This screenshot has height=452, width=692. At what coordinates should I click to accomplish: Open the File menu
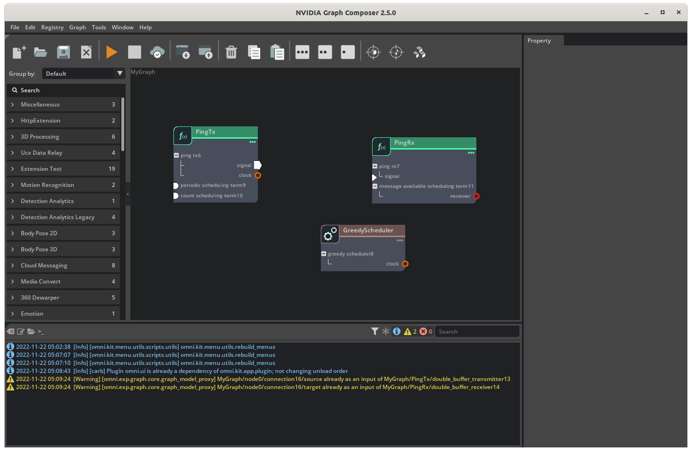click(x=15, y=27)
